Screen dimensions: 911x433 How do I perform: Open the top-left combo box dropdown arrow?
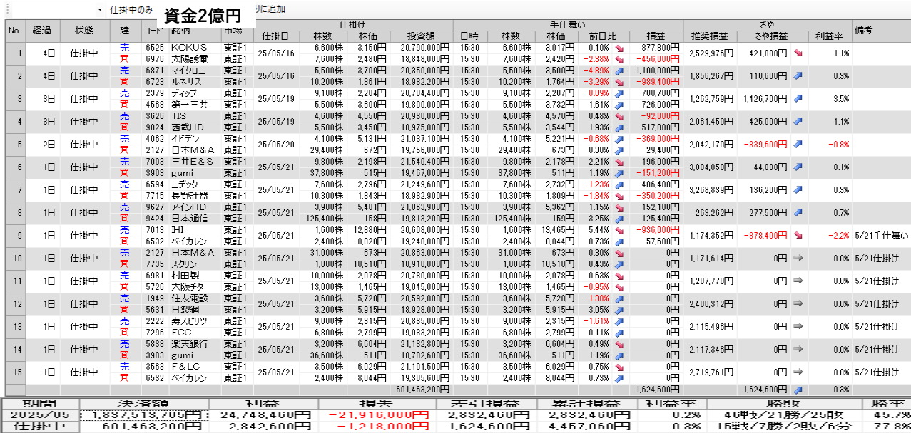click(99, 9)
